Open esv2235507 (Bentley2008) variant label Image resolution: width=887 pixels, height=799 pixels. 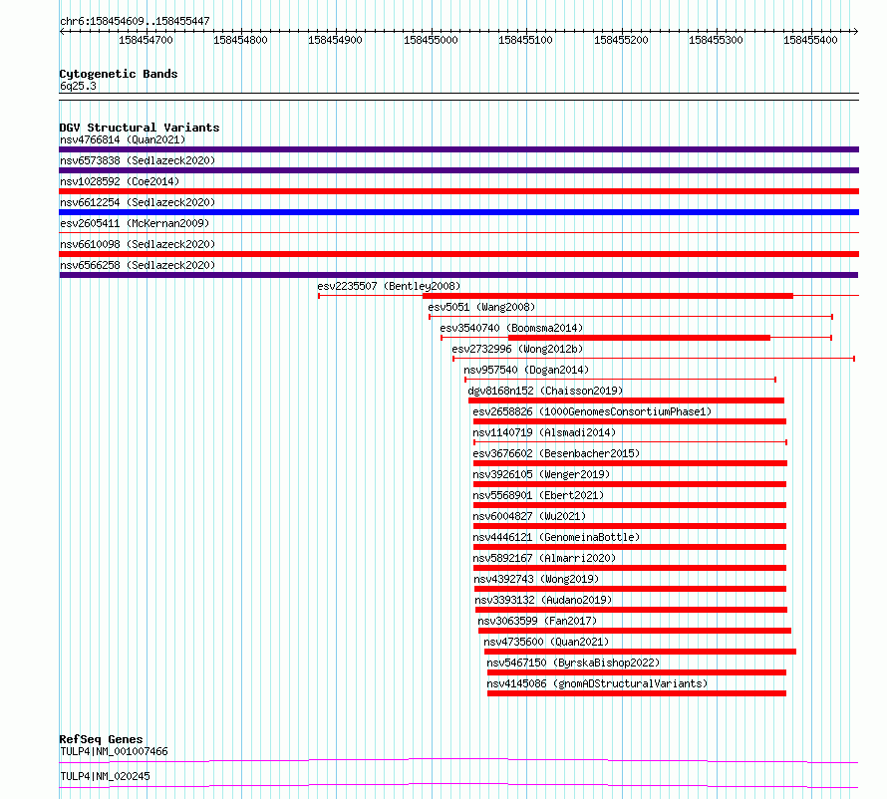click(389, 286)
